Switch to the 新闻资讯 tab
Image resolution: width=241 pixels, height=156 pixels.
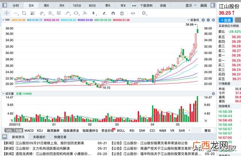pyautogui.click(x=18, y=137)
